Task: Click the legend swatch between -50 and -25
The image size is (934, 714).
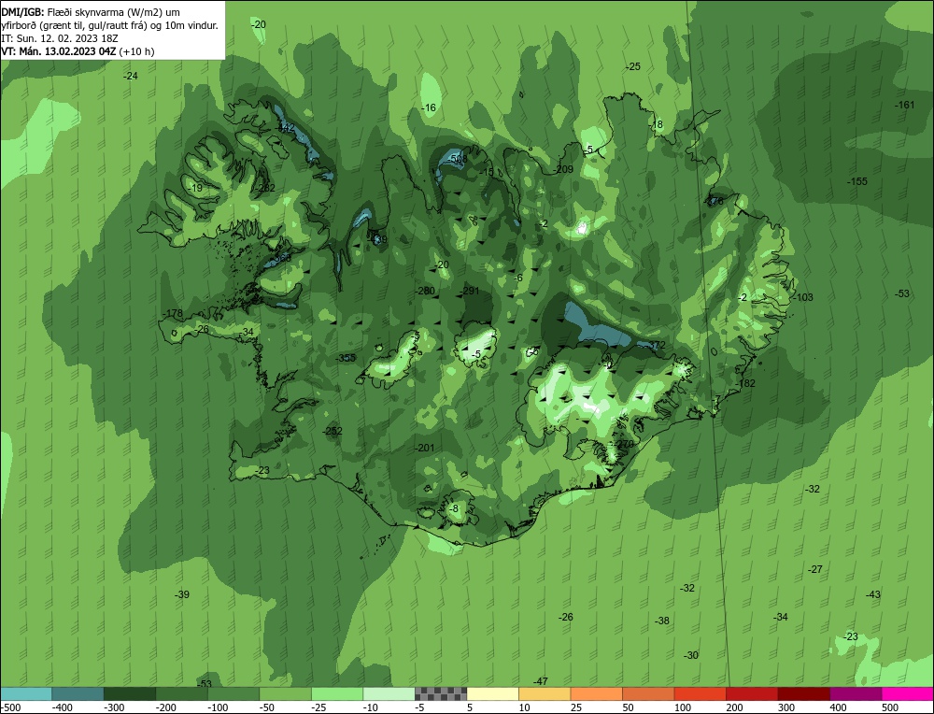Action: pyautogui.click(x=285, y=693)
